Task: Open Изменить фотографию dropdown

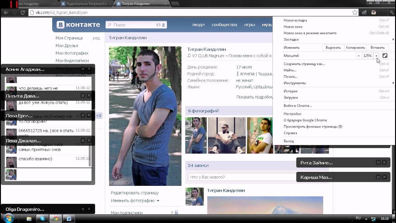Action: 135,200
